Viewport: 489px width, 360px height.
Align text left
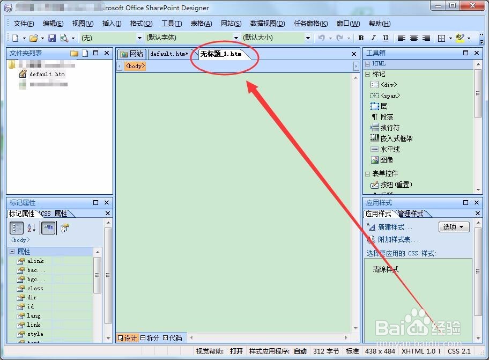click(402, 38)
